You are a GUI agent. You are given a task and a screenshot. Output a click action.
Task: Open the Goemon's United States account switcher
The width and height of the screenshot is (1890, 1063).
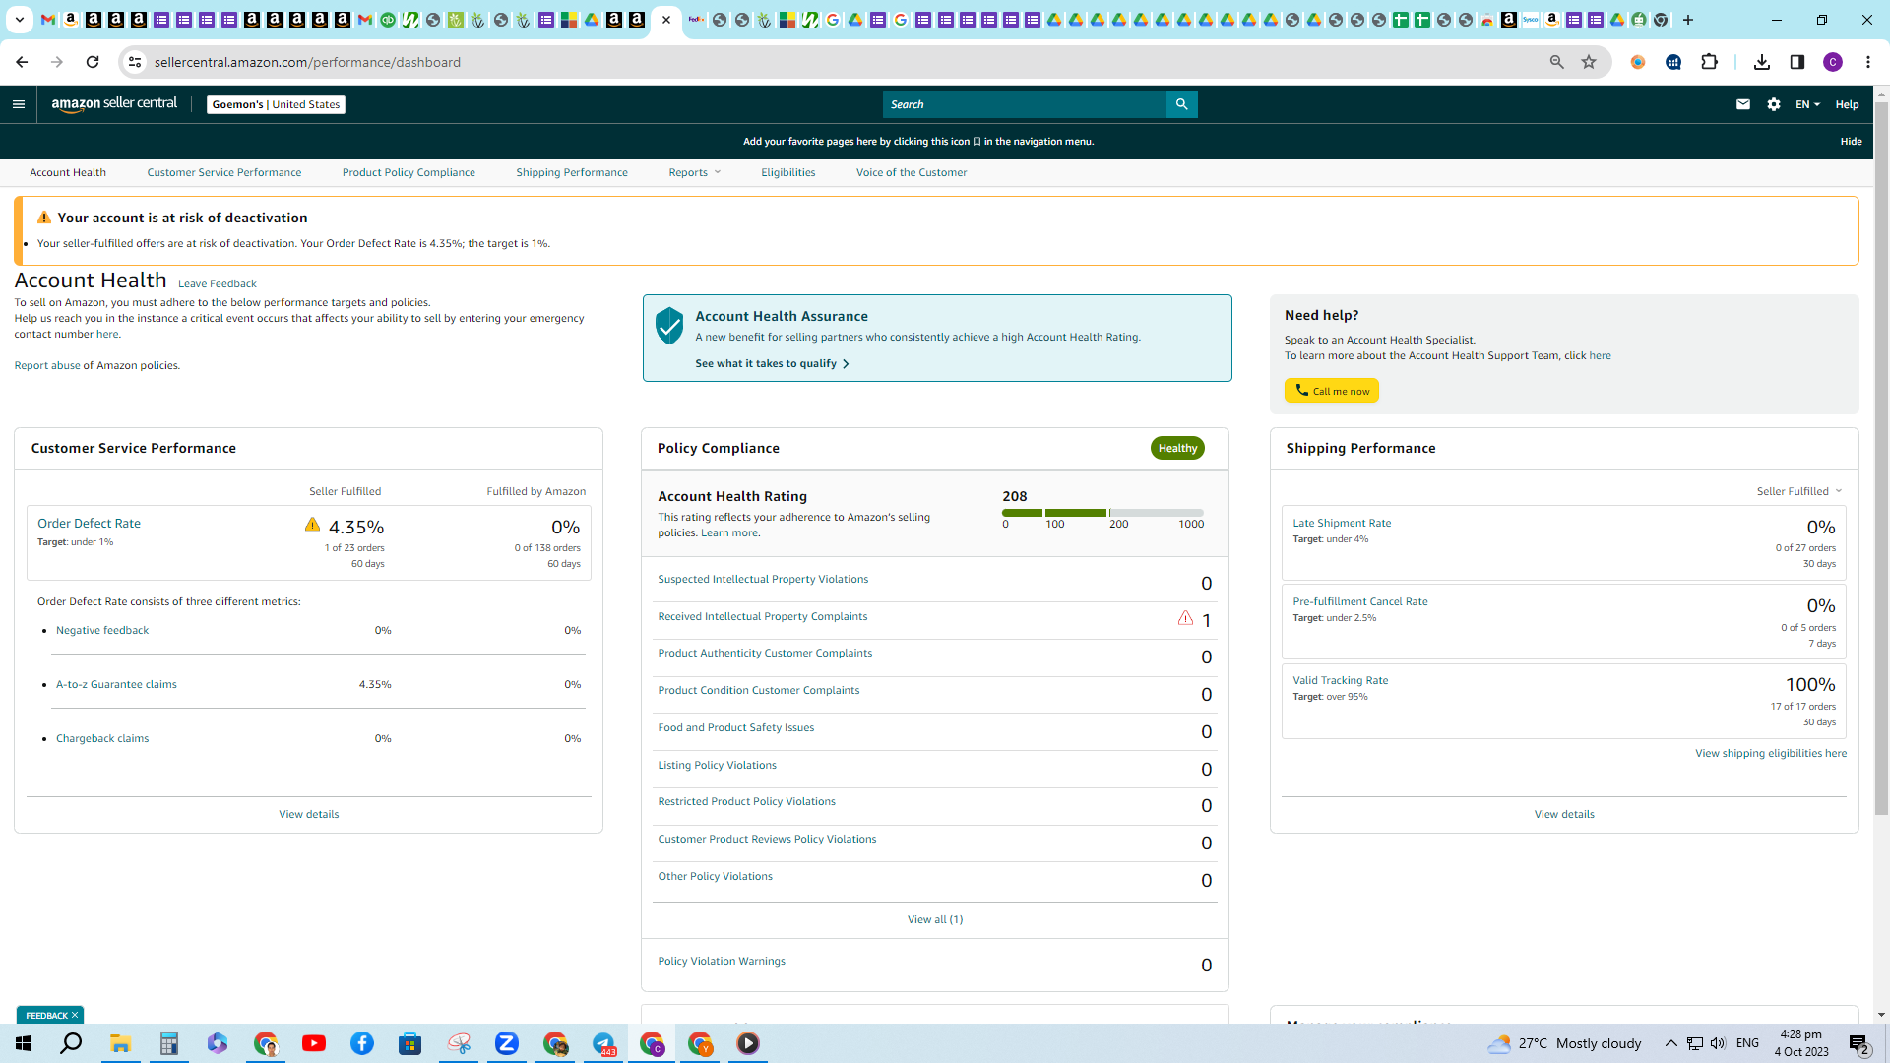tap(276, 104)
